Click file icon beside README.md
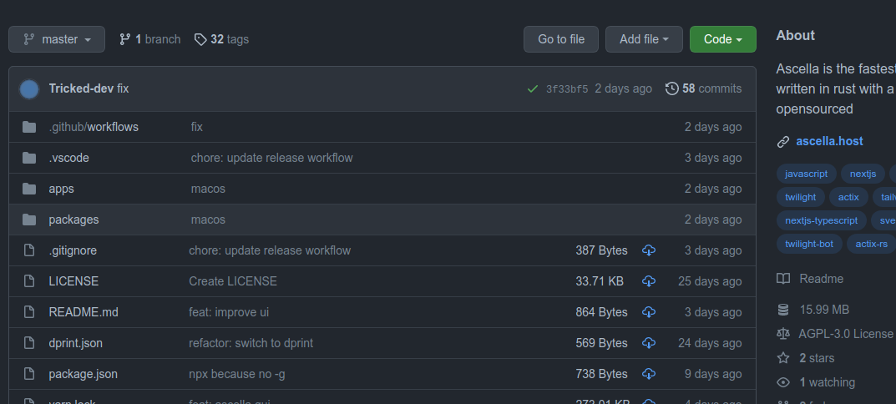This screenshot has height=404, width=896. click(29, 312)
